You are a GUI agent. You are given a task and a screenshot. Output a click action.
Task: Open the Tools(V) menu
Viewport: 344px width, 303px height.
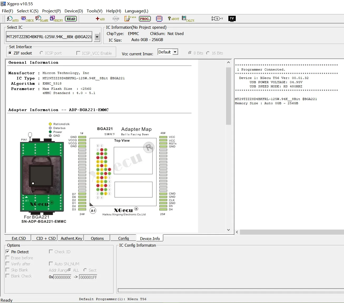point(94,11)
